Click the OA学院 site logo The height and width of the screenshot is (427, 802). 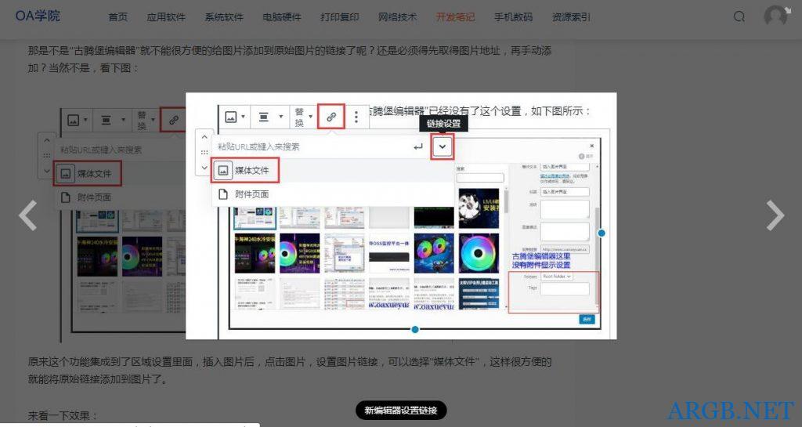(x=38, y=16)
